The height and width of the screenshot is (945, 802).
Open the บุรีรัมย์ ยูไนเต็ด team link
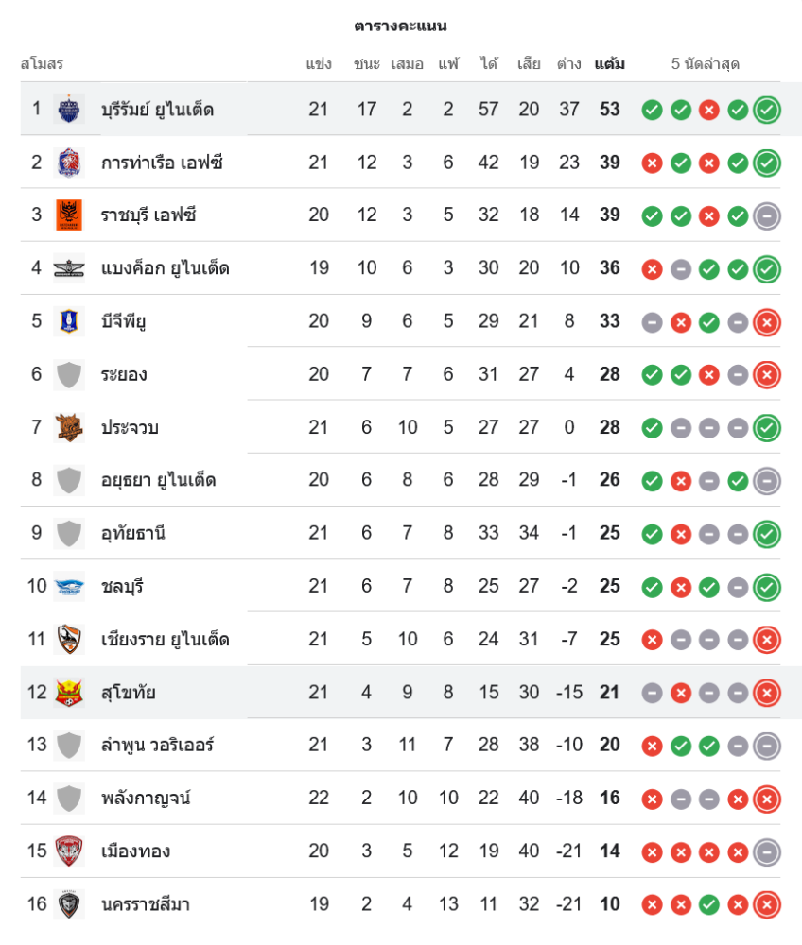[x=157, y=110]
